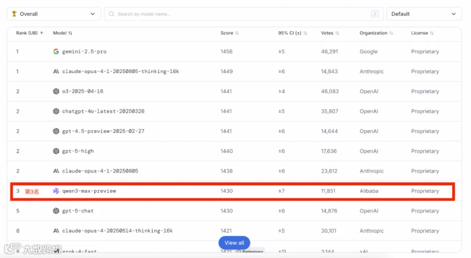Screen dimensions: 471x258
Task: Select votes value 23,612
Action: tap(329, 171)
